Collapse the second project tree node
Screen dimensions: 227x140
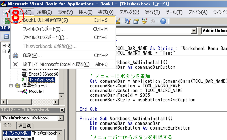[x=4, y=51]
